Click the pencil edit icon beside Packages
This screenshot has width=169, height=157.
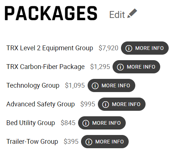(x=132, y=13)
